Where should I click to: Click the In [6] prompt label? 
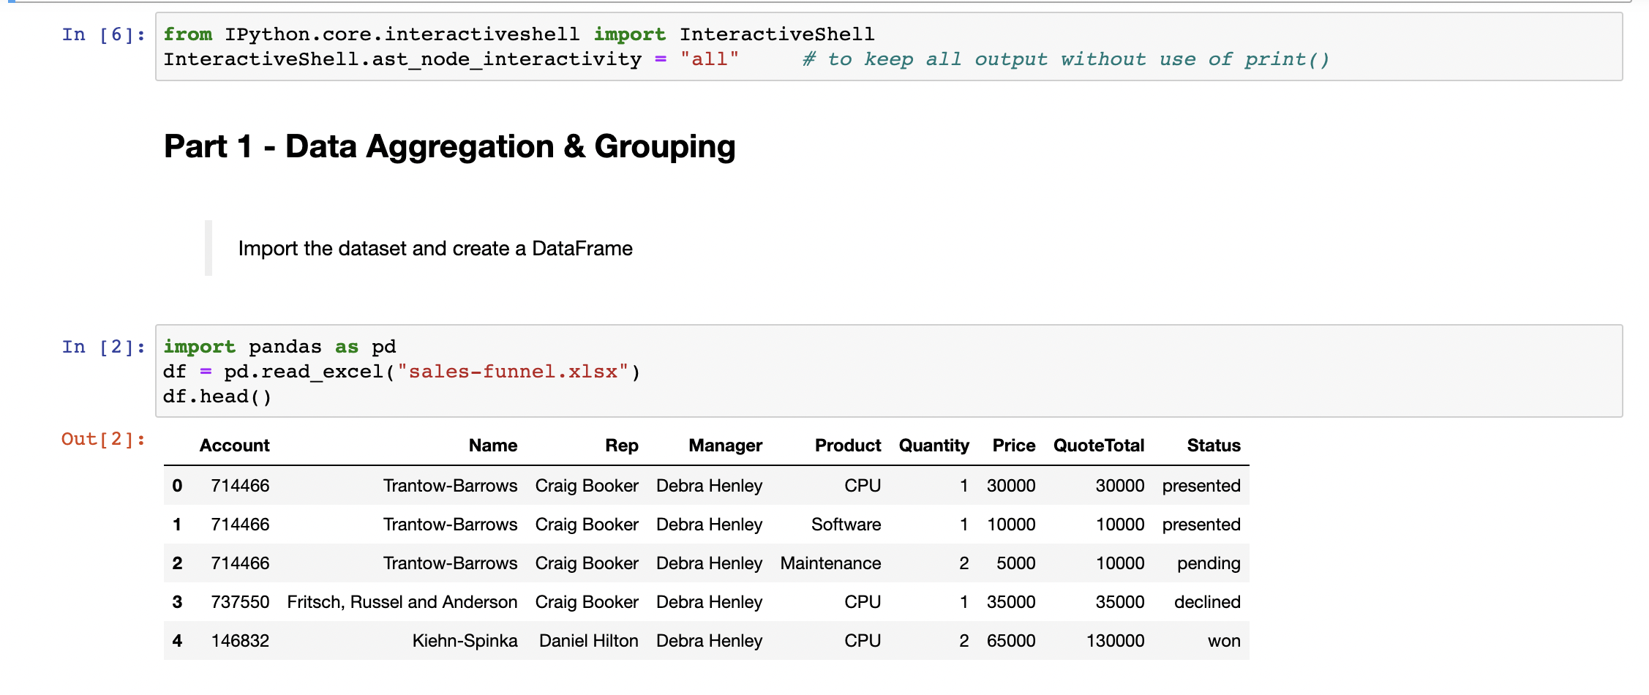(x=102, y=34)
